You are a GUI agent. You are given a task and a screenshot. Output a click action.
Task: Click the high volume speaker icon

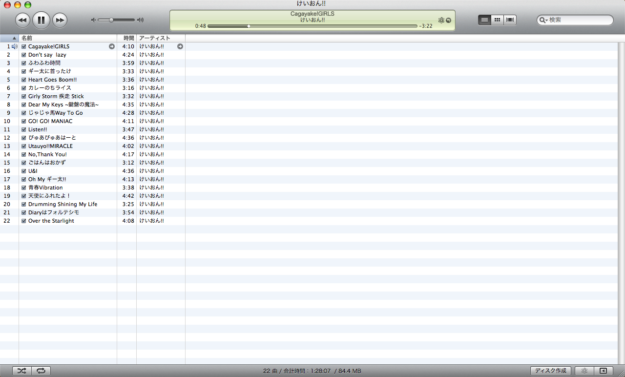pos(140,20)
